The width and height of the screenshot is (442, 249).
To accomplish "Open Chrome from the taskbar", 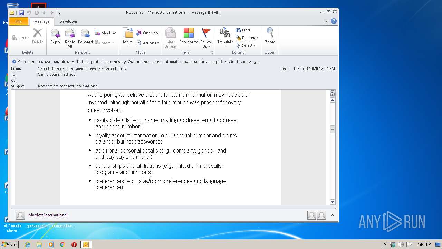I will tap(63, 245).
